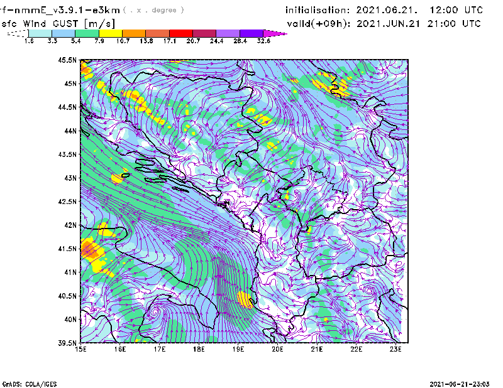Click the 44.5N latitude label
The width and height of the screenshot is (503, 388).
68,107
